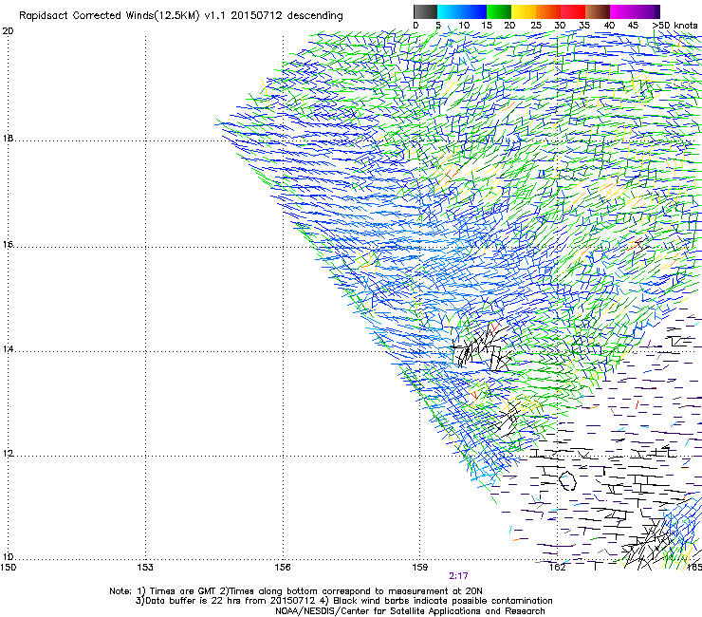Image resolution: width=702 pixels, height=617 pixels.
Task: Click latitude label 14 on left axis
Action: (8, 349)
